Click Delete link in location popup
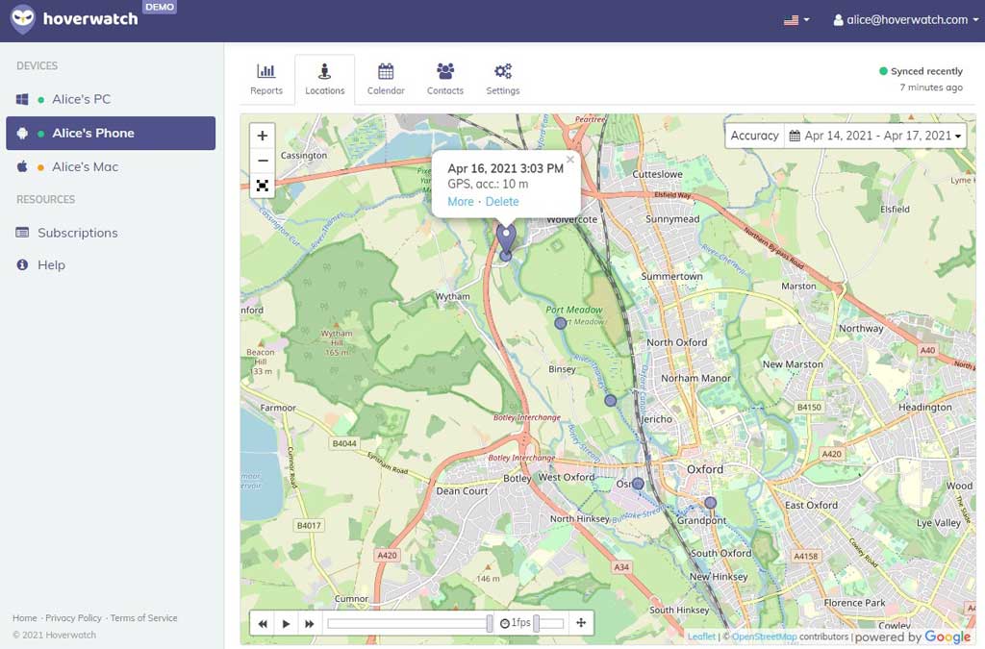Image resolution: width=985 pixels, height=649 pixels. pyautogui.click(x=502, y=202)
